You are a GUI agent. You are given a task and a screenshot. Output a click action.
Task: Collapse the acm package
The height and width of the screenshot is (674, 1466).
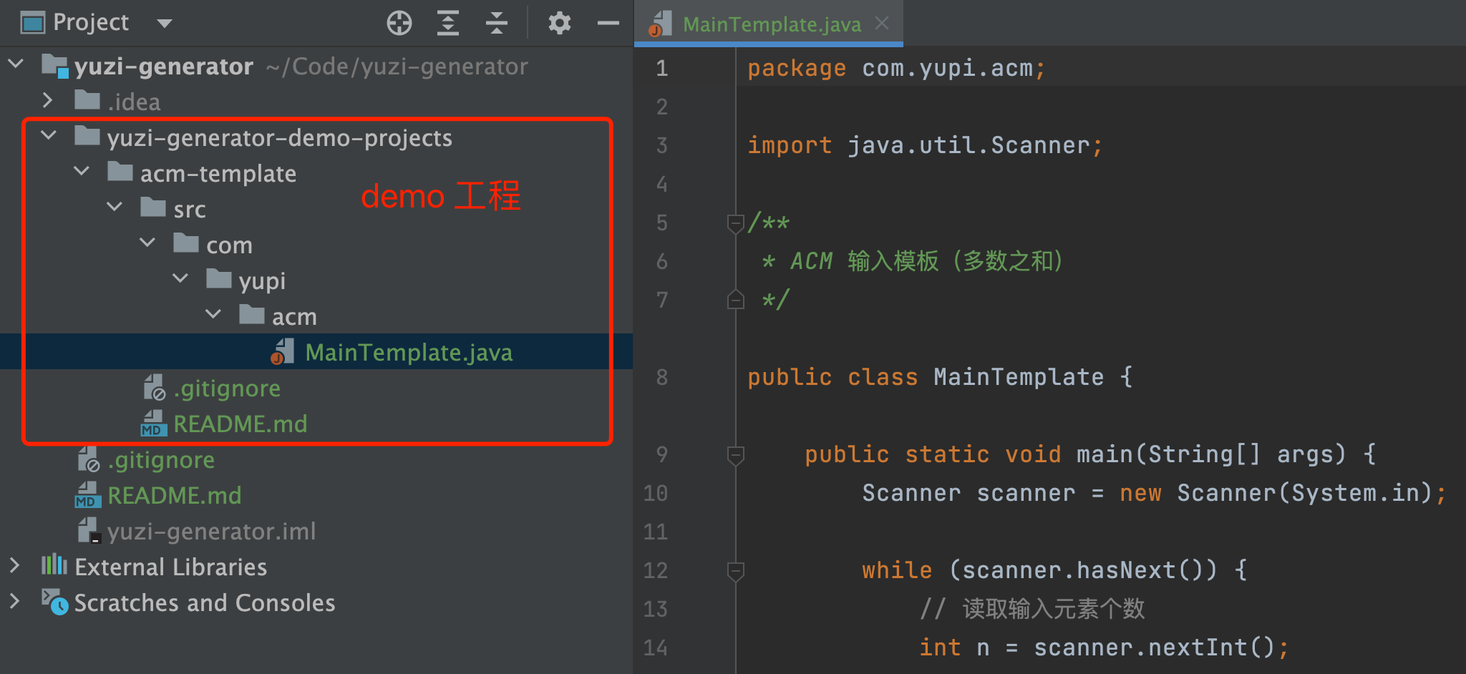[213, 314]
